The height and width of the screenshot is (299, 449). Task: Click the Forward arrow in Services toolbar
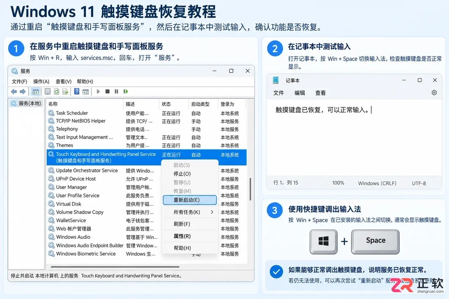pos(23,91)
